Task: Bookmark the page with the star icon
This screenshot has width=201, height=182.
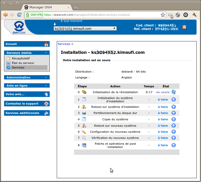Action: click(163, 15)
